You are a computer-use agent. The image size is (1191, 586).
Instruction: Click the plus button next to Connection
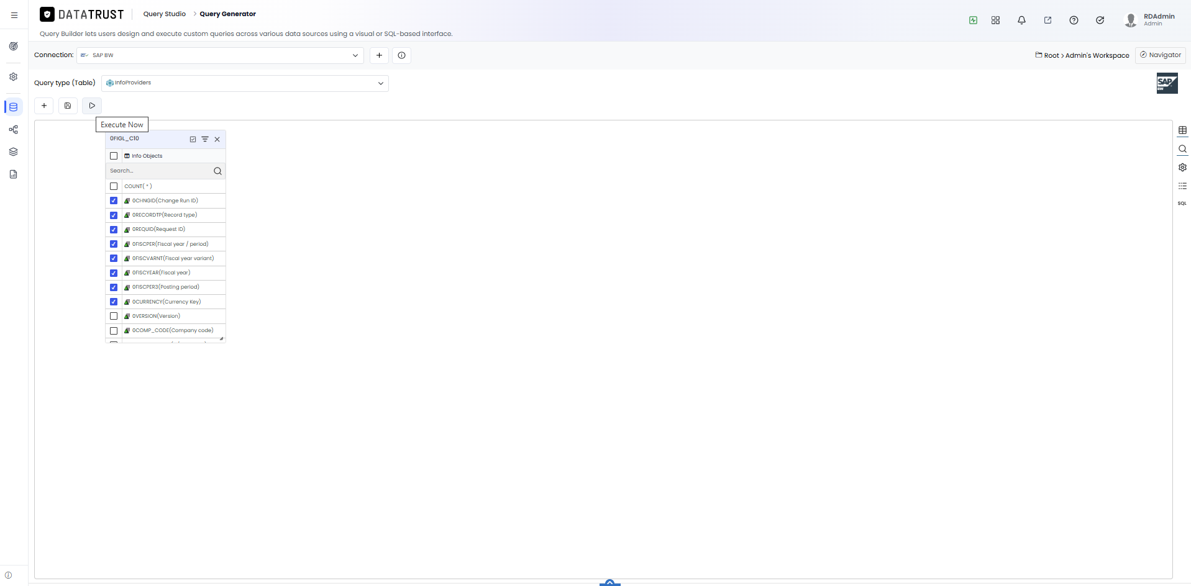379,55
